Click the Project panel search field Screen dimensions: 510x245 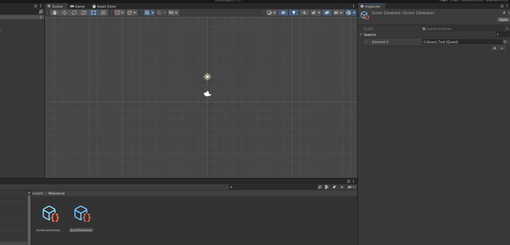(274, 187)
